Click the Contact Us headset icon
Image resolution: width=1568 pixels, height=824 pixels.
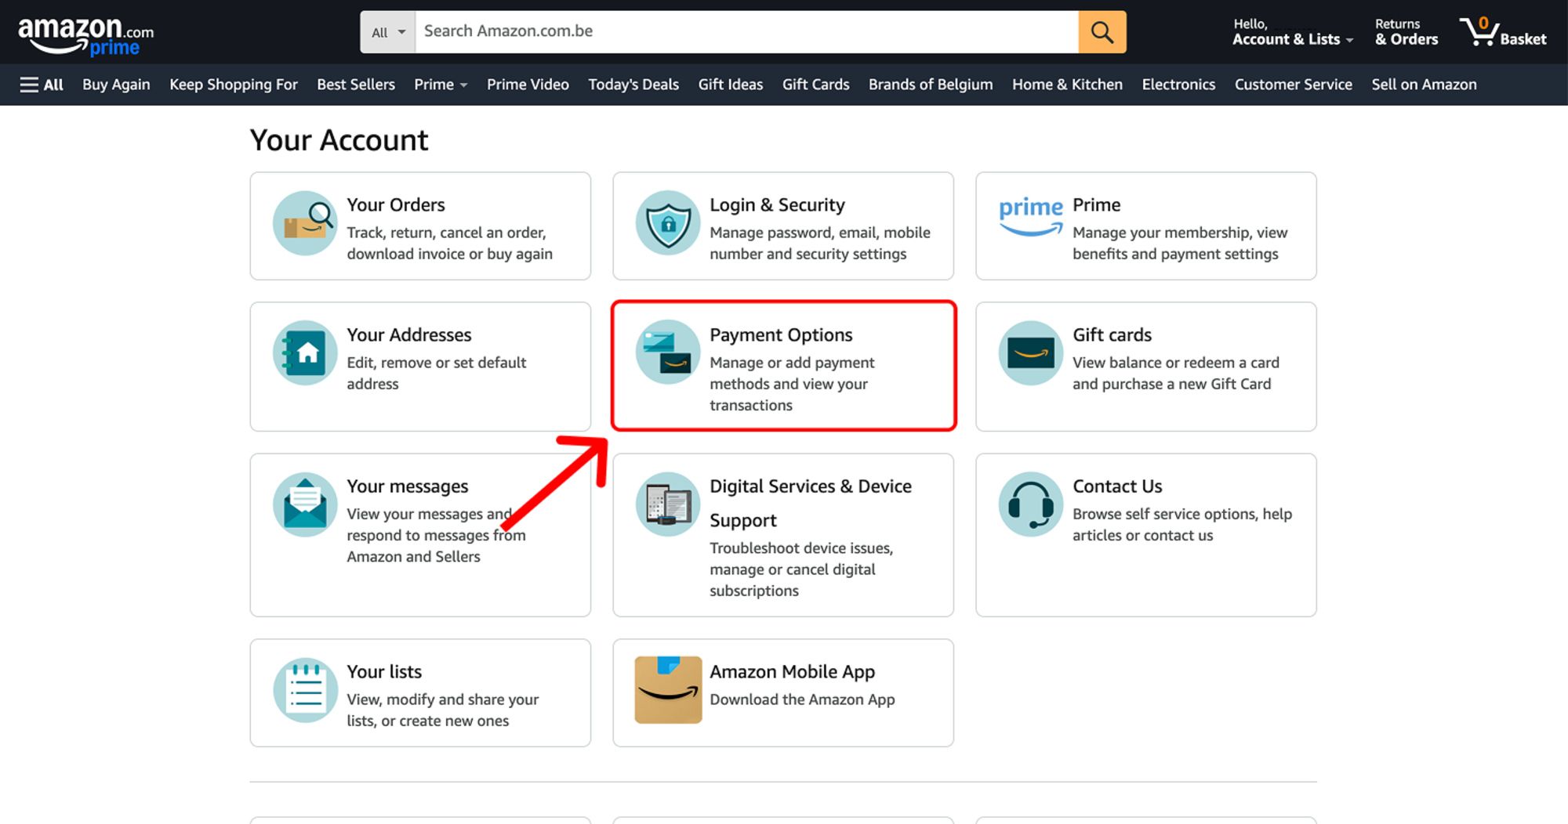click(1031, 504)
